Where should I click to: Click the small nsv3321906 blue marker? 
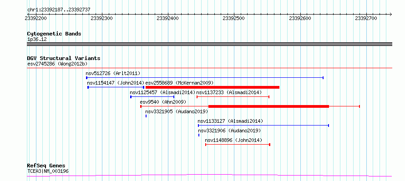198,135
